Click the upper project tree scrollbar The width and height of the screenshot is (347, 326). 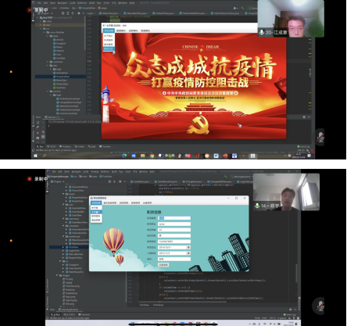point(85,34)
